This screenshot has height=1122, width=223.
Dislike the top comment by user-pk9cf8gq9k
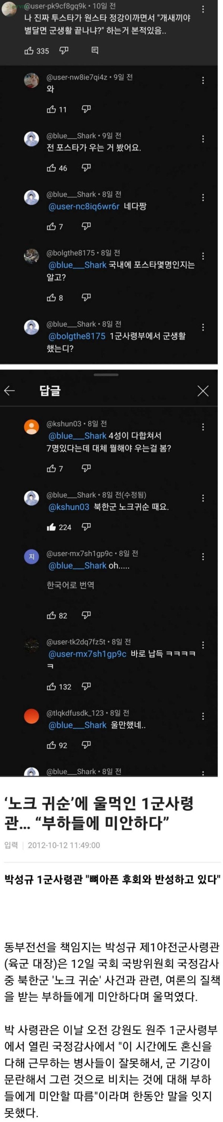tap(64, 51)
